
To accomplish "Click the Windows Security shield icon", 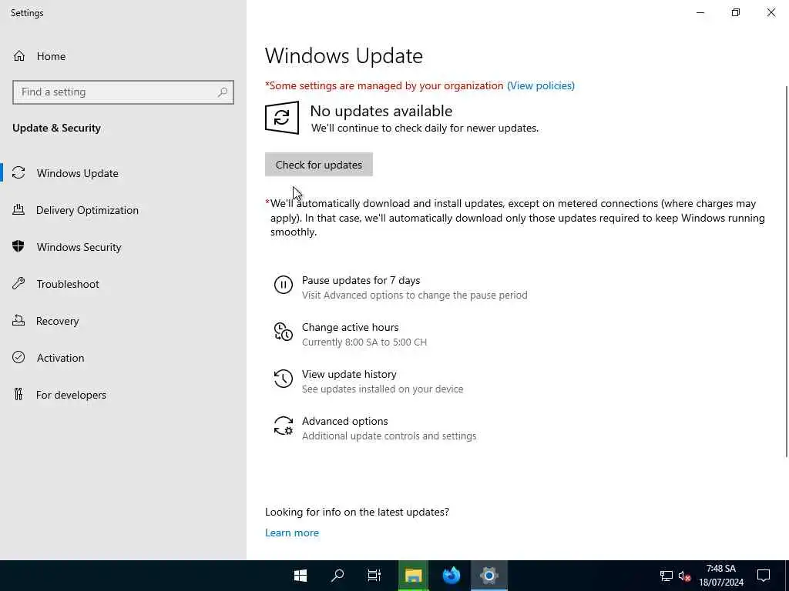I will pyautogui.click(x=18, y=246).
